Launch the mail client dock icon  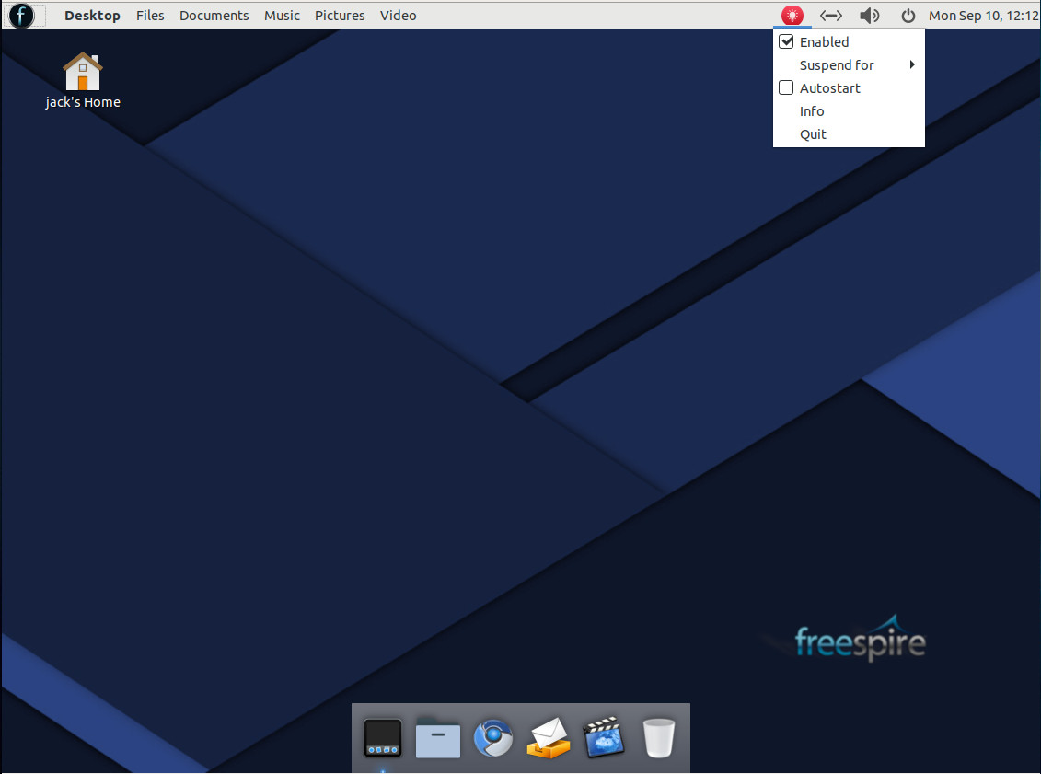[x=549, y=737]
